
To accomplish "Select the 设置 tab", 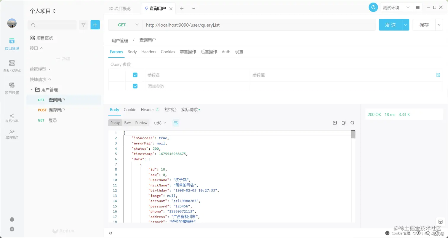I will pos(239,52).
